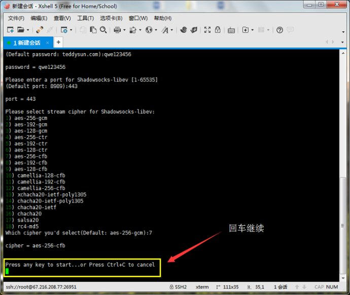The width and height of the screenshot is (350, 295).
Task: Open the 查看(V) menu
Action: [x=62, y=18]
